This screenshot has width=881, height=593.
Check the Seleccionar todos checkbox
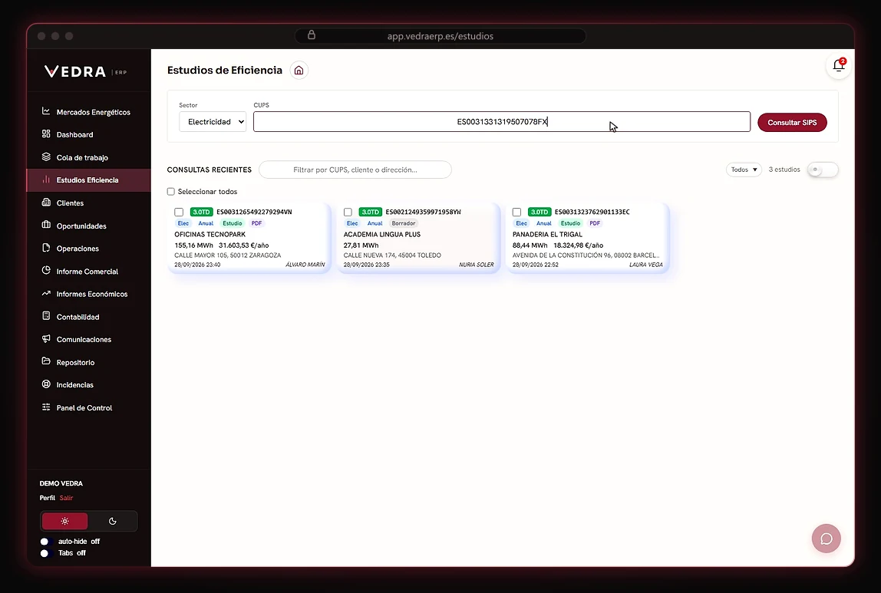[x=171, y=192]
